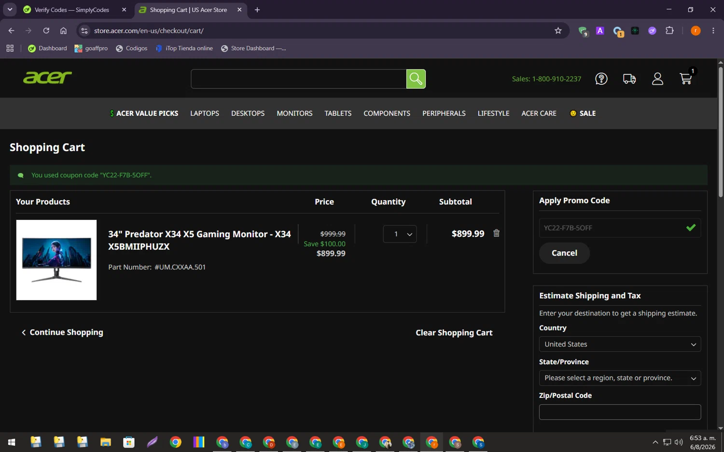724x452 pixels.
Task: Open the Sale menu
Action: (583, 113)
